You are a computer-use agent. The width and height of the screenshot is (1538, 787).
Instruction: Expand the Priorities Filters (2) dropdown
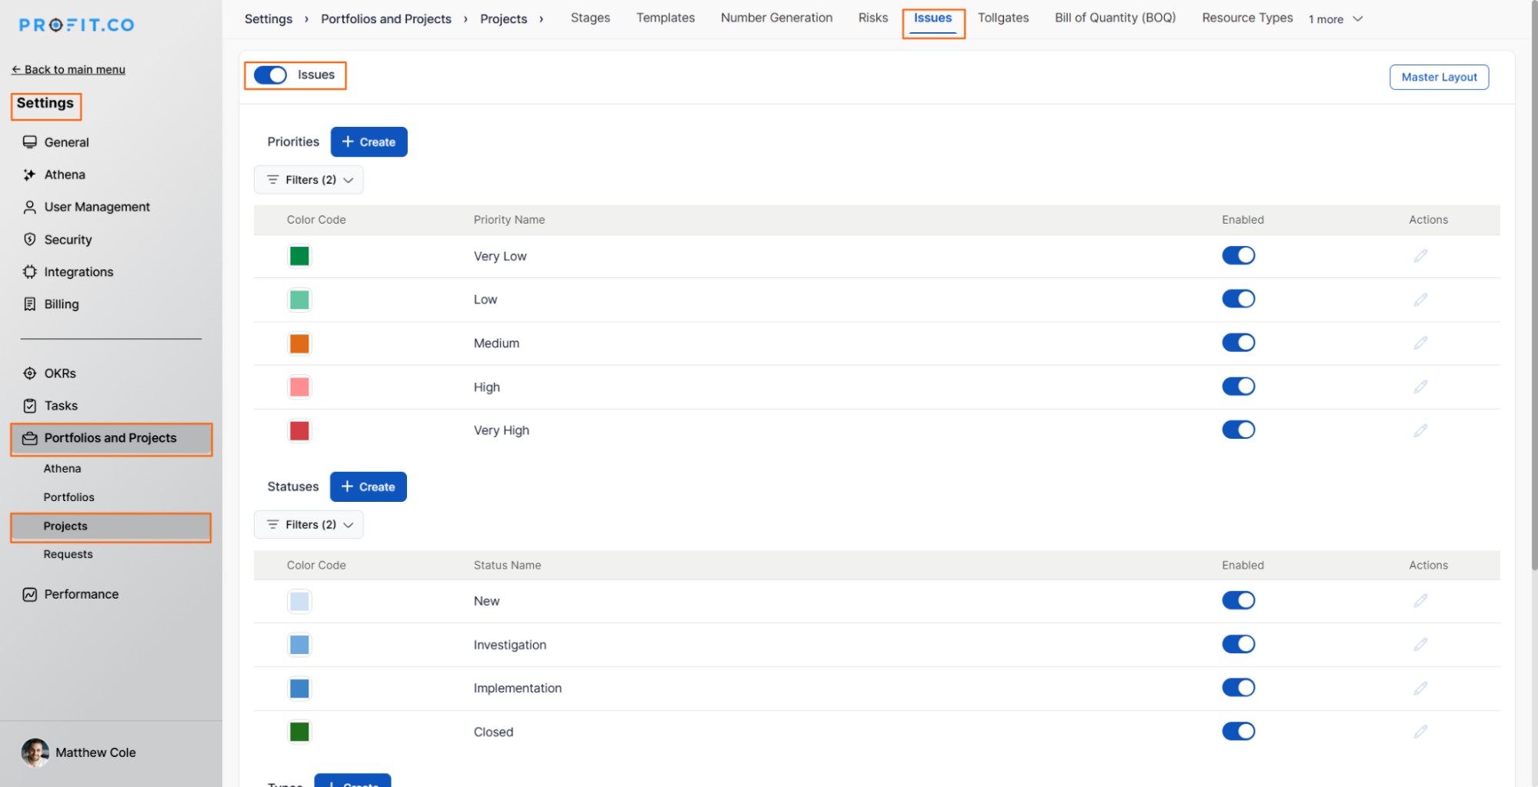(309, 180)
